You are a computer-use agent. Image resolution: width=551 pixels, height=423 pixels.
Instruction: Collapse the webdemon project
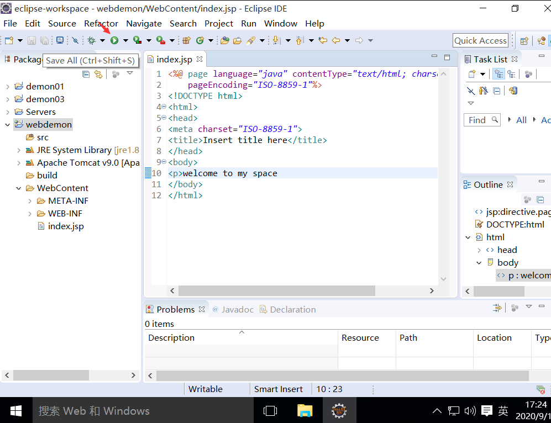click(x=7, y=125)
